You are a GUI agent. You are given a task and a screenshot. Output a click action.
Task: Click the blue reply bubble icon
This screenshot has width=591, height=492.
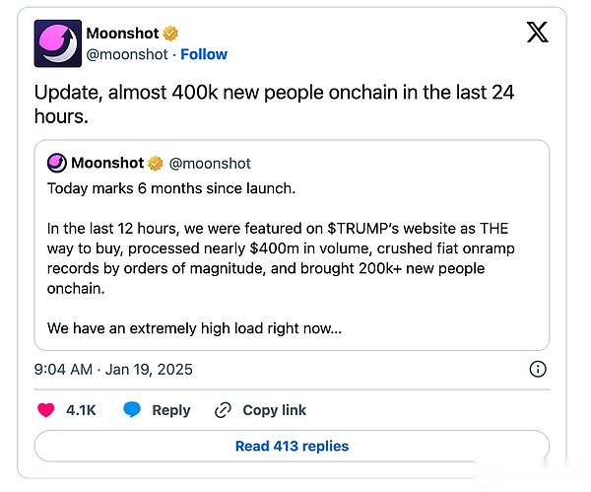(132, 410)
